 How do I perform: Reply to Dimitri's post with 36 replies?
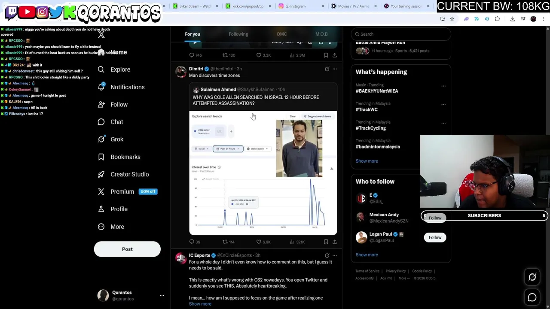(x=195, y=242)
